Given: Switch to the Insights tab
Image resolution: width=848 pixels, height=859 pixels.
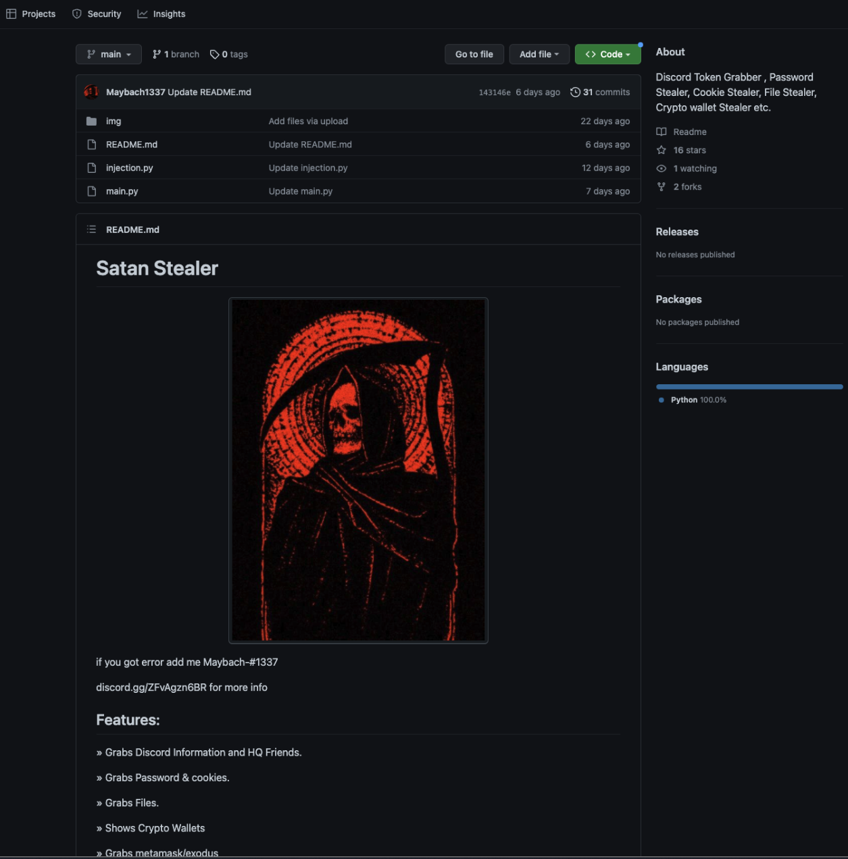Looking at the screenshot, I should tap(161, 14).
